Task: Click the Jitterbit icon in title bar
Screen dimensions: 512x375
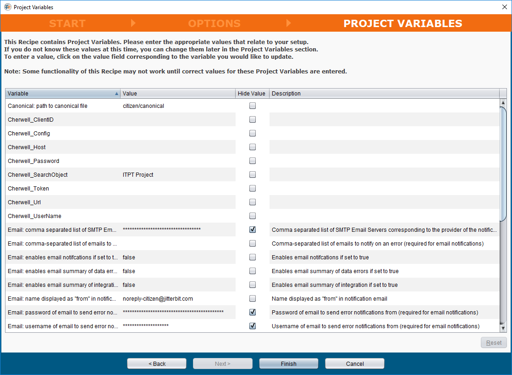Action: click(x=7, y=7)
